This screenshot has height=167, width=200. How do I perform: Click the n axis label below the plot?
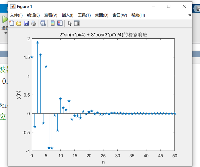click(103, 162)
